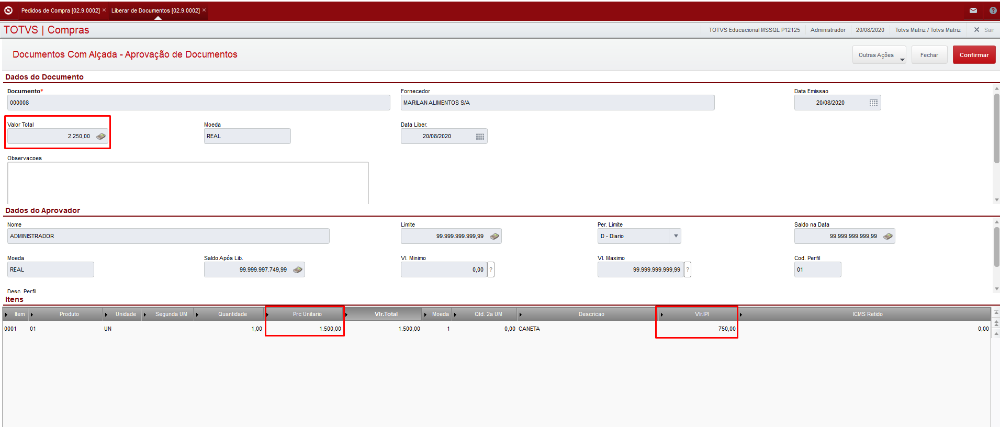Click the TOTVS Educacional MSSQL P12125 label
The image size is (1000, 427).
(754, 30)
